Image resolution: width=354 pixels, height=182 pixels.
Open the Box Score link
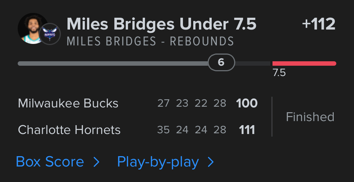point(50,162)
